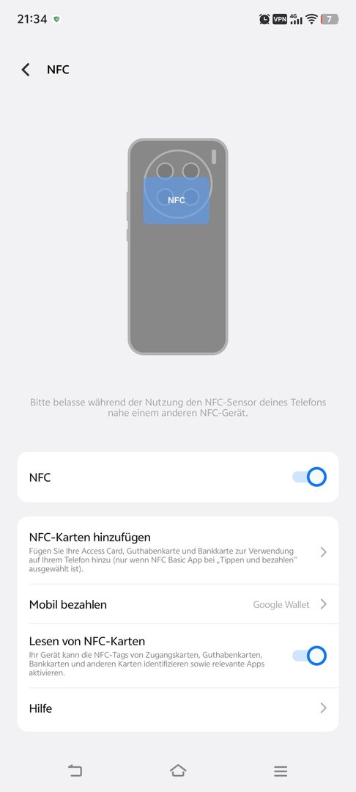Tap the battery level indicator

coord(330,19)
